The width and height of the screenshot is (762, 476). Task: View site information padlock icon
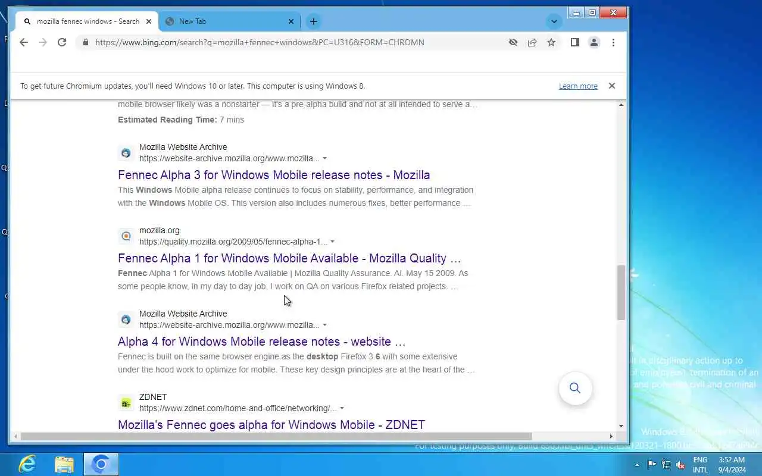click(85, 42)
